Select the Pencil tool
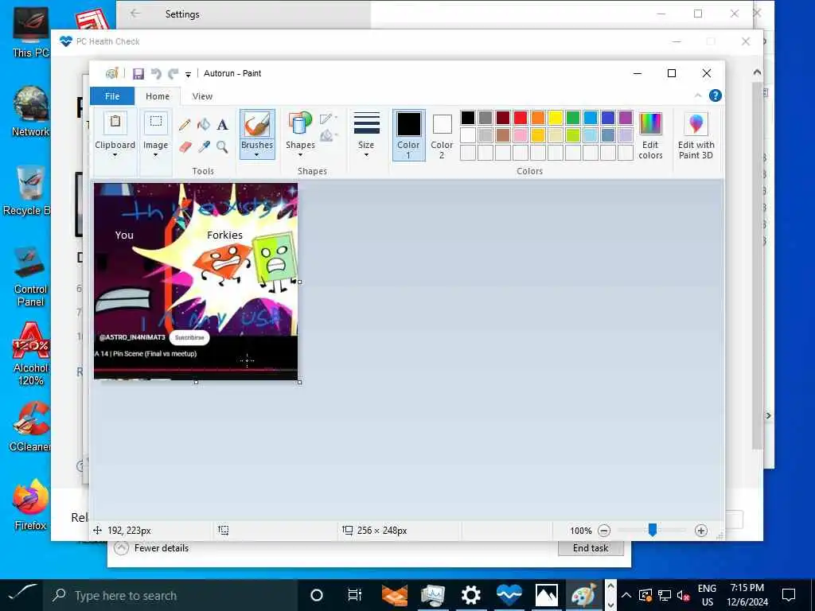 tap(185, 125)
